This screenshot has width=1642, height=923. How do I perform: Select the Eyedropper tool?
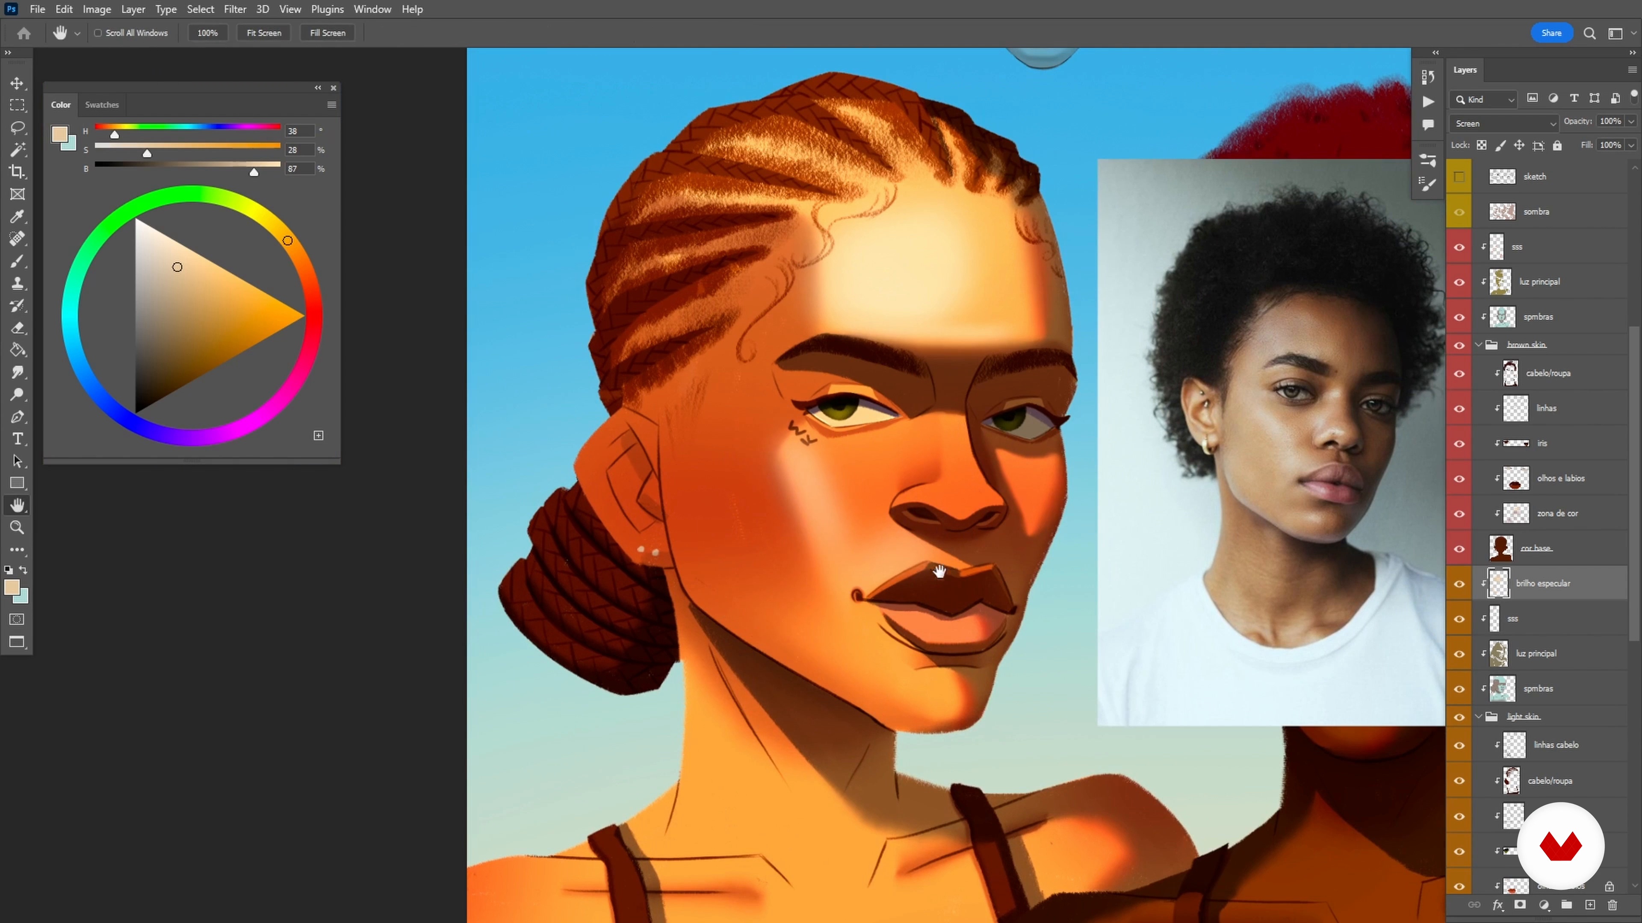tap(17, 217)
